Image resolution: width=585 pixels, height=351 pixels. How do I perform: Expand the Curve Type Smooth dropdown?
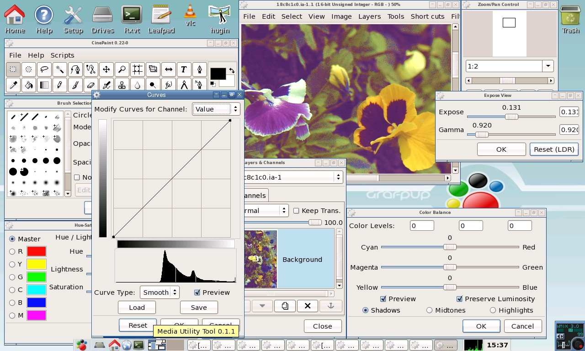tap(160, 292)
